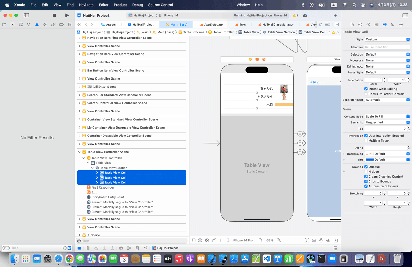Screen dimensions: 412x267
Task: Open the Selection dropdown
Action: tap(387, 54)
